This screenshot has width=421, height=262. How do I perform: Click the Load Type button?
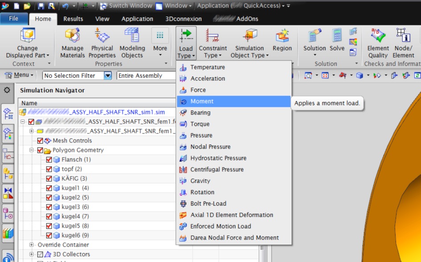[186, 43]
